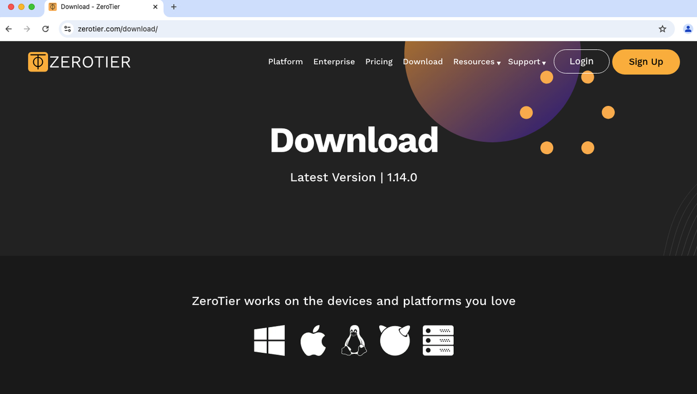View site information icon in address bar
The width and height of the screenshot is (697, 394).
(x=68, y=29)
